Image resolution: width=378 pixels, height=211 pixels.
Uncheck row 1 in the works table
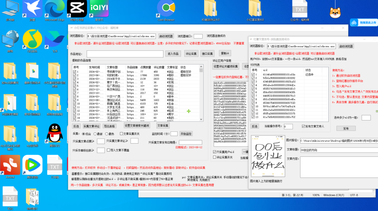(x=75, y=72)
